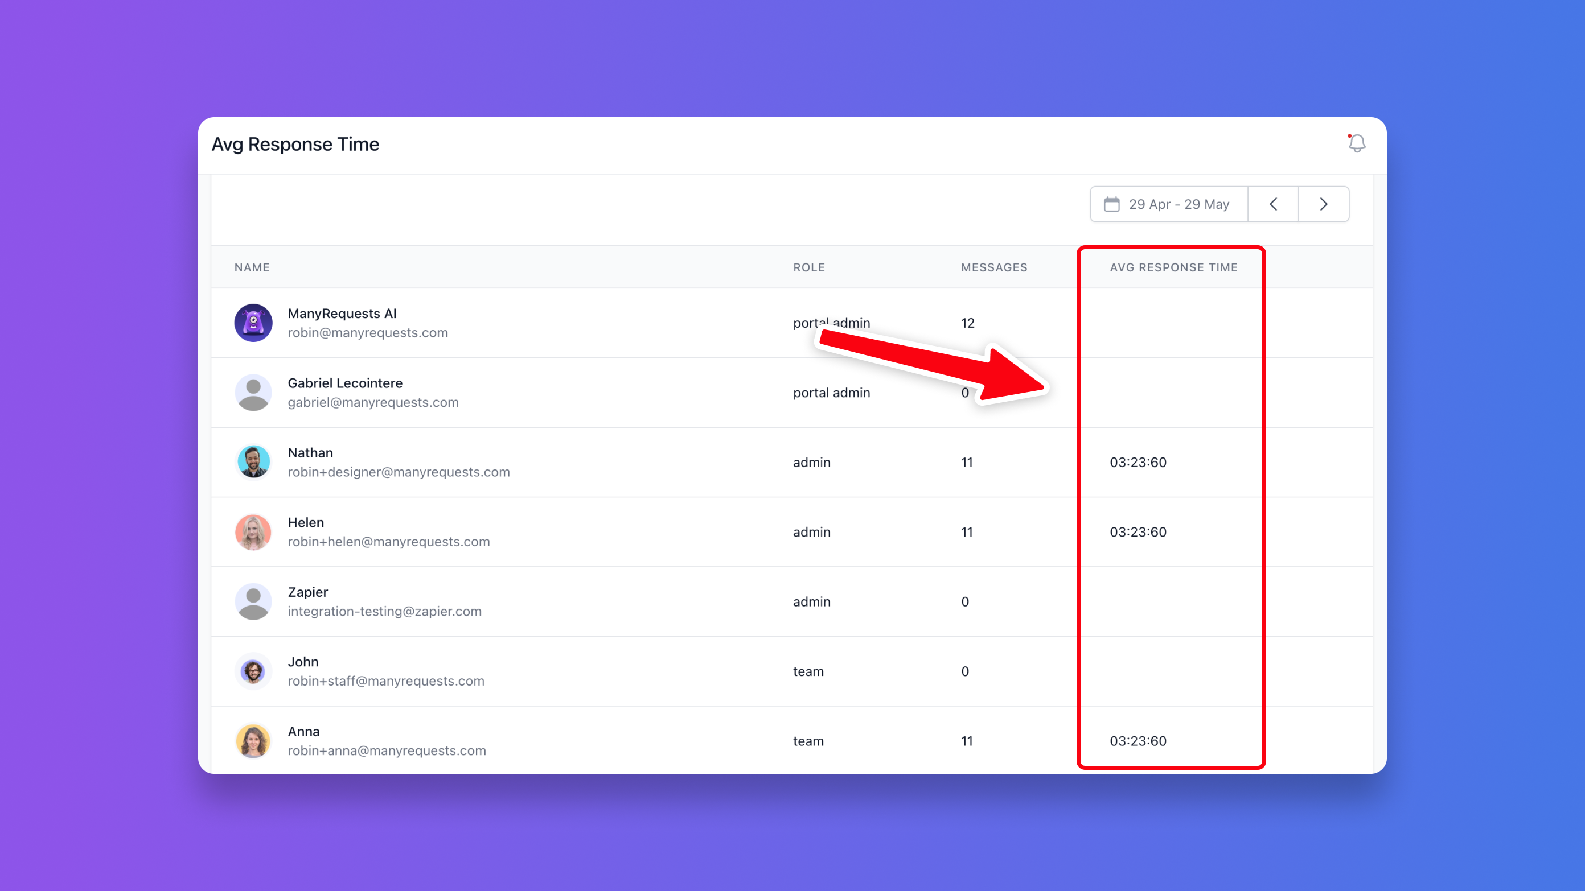Select email robin@manyrequests.com
The height and width of the screenshot is (891, 1585).
(368, 333)
